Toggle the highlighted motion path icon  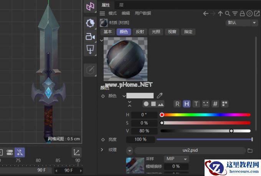click(20, 152)
